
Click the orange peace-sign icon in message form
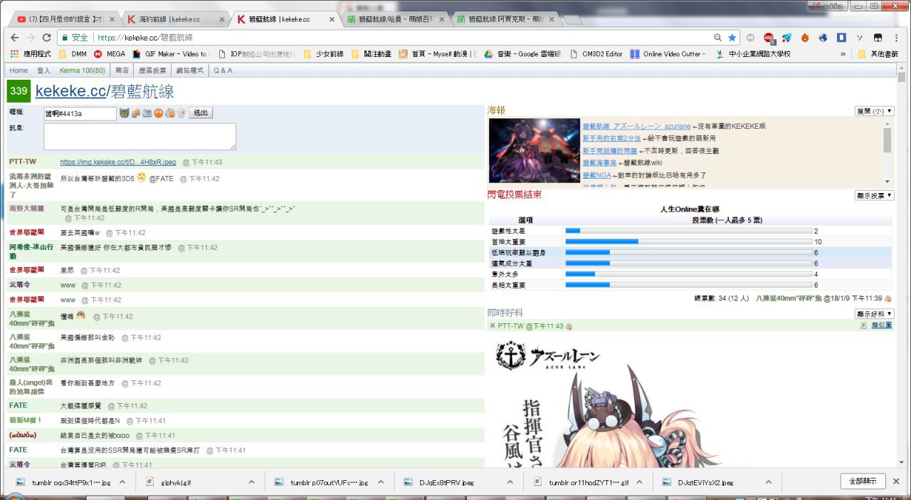159,113
